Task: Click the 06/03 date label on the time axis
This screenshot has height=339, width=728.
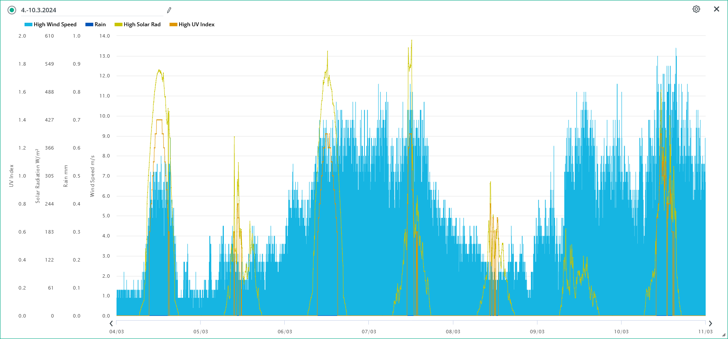Action: pyautogui.click(x=285, y=332)
